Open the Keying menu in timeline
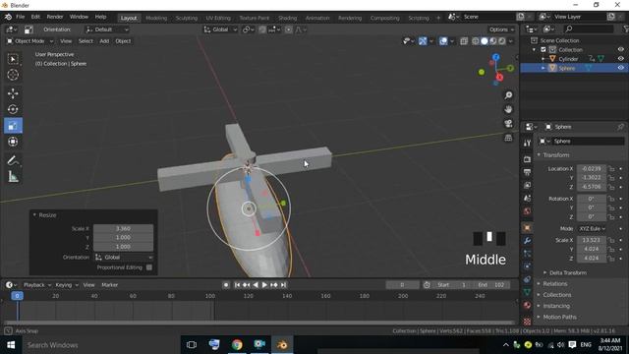Viewport: 629px width, 354px height. [x=67, y=285]
